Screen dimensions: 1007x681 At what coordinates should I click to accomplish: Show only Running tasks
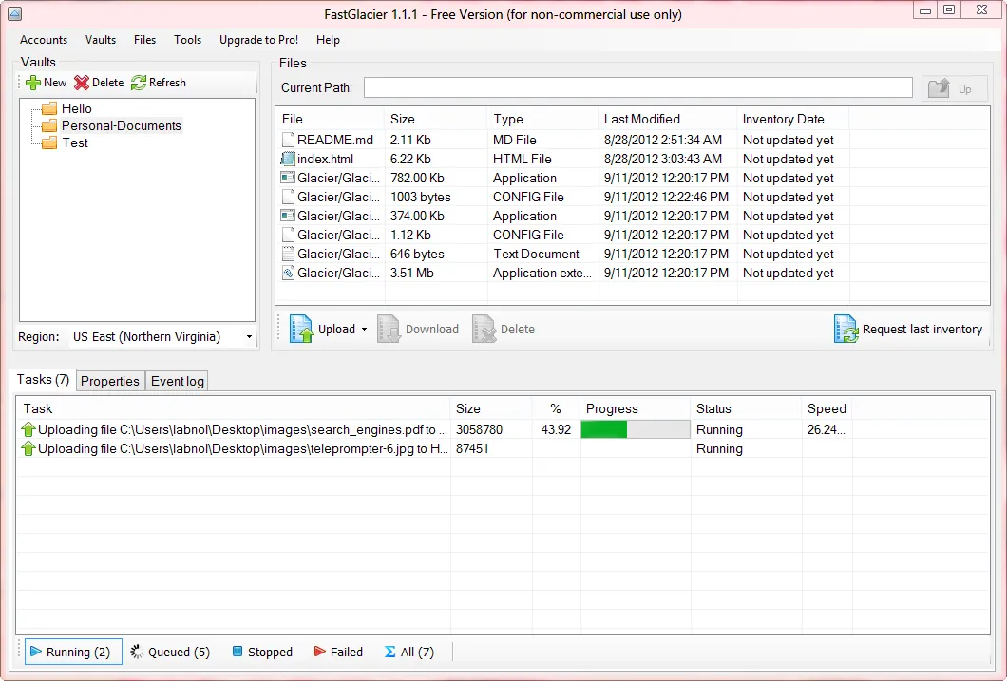coord(72,652)
